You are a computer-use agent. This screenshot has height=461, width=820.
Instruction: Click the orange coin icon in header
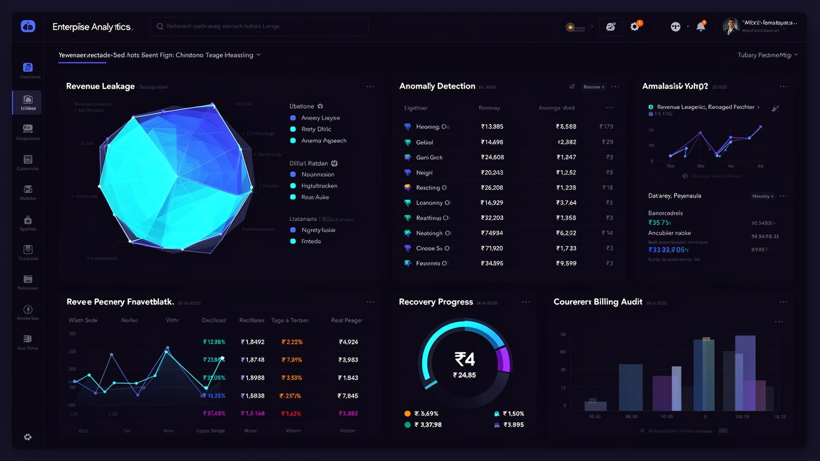570,27
